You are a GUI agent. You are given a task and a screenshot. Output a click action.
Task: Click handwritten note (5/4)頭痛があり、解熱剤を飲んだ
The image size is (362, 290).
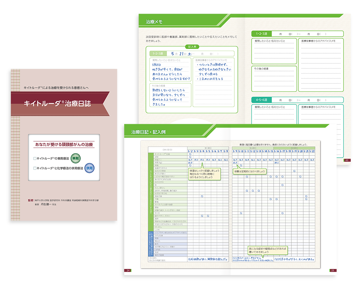(208, 259)
